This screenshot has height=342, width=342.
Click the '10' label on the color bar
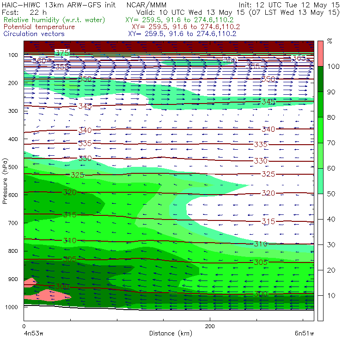pos(331,296)
